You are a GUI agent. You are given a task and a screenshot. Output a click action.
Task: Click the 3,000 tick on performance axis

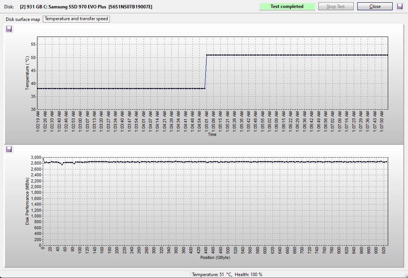pos(35,157)
